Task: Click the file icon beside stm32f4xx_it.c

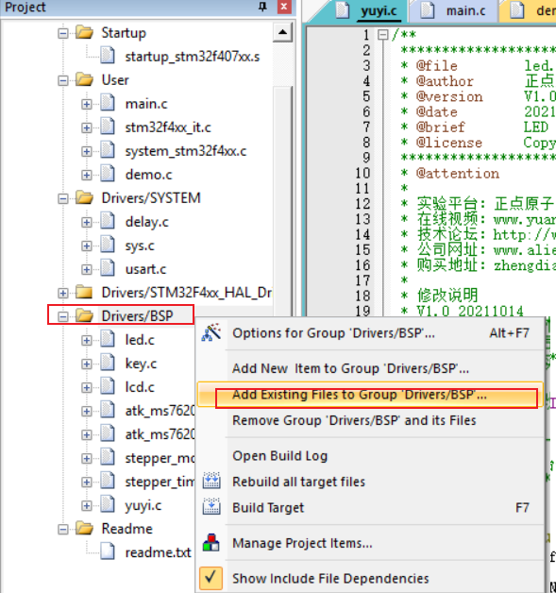Action: tap(108, 127)
